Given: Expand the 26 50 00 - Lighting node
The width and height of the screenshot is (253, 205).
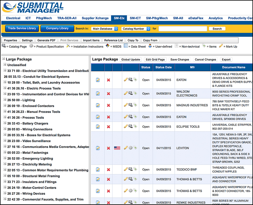Looking at the screenshot, I should tap(5, 100).
